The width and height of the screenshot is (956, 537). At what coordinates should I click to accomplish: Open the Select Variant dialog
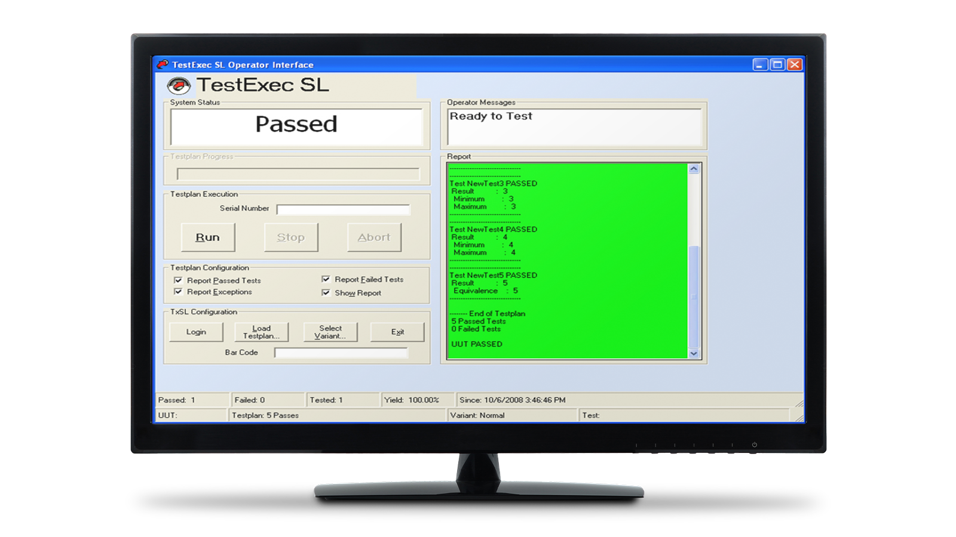click(x=330, y=332)
